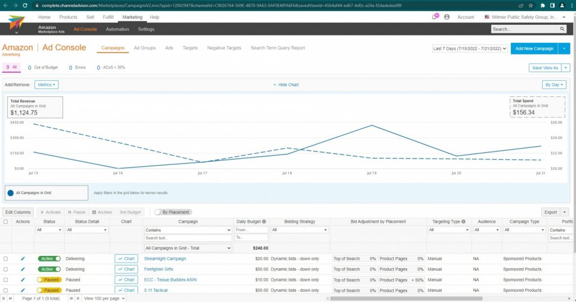Open chart for Streamlight Campaign
576x302 pixels.
coord(127,259)
